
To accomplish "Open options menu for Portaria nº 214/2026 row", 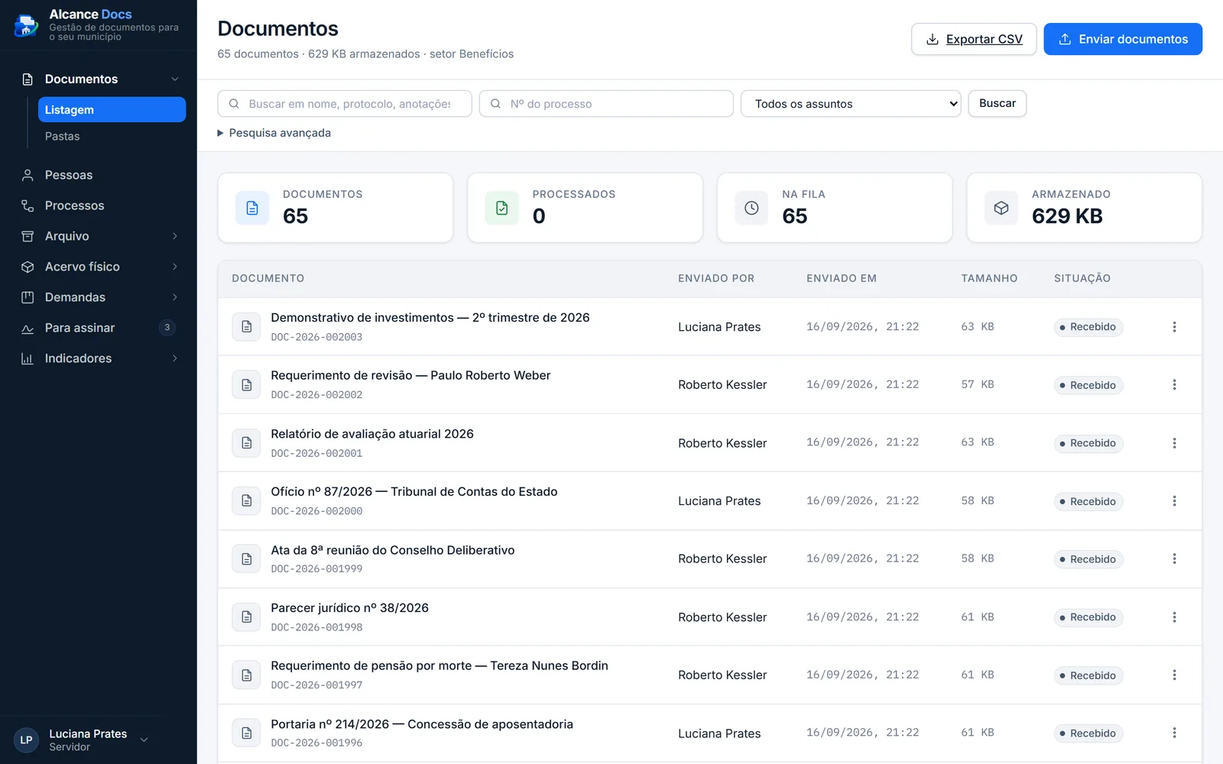I will [x=1174, y=733].
